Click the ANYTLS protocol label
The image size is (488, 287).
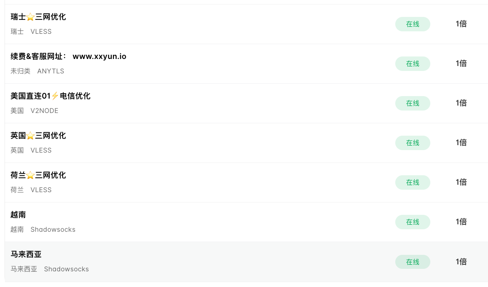(51, 71)
